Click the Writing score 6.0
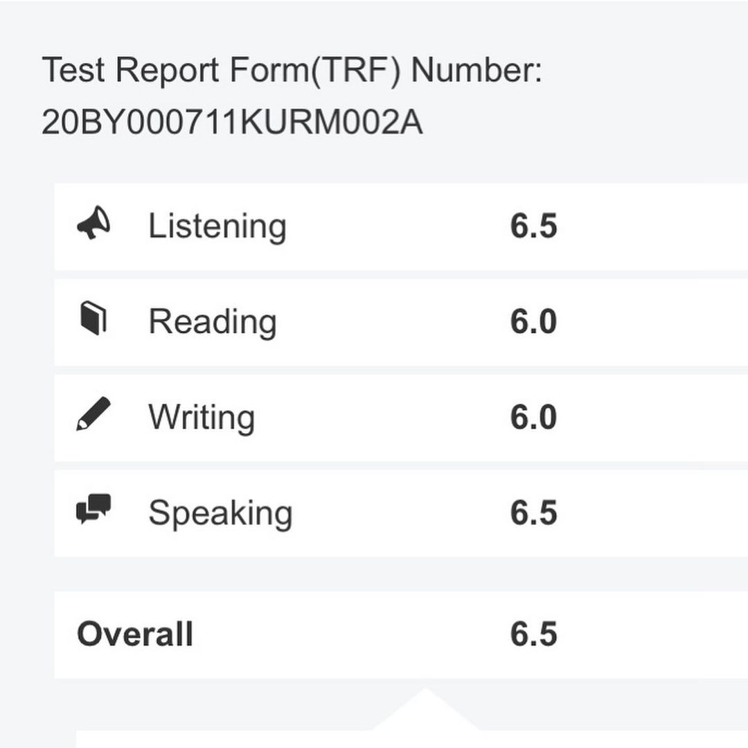This screenshot has width=748, height=748. point(533,417)
